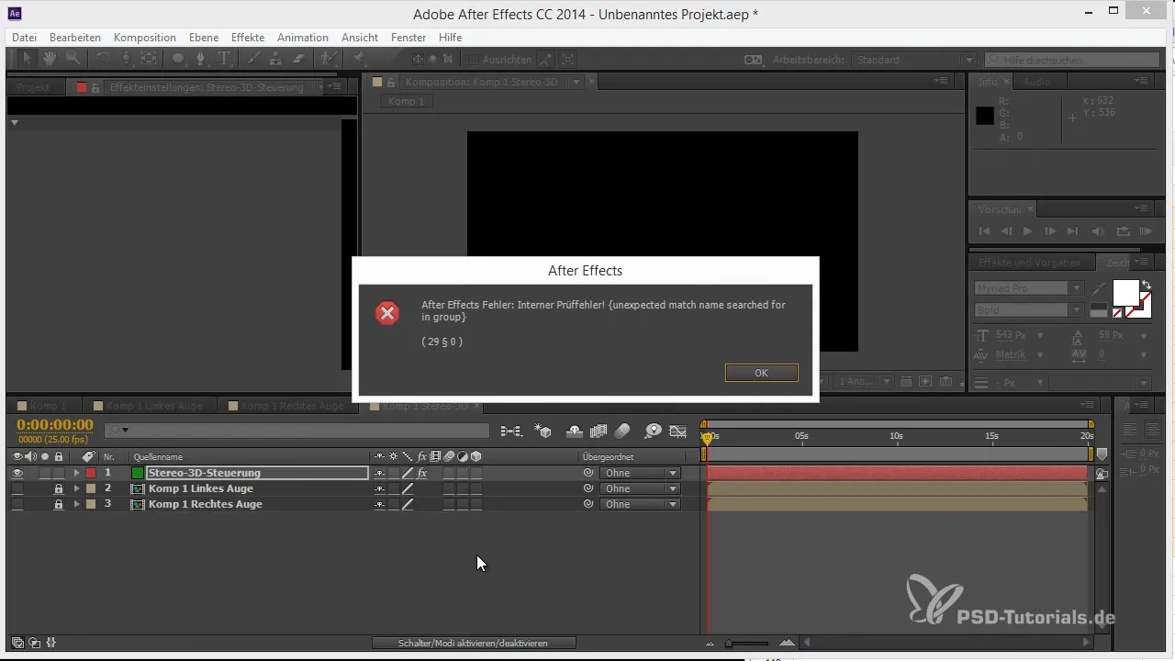
Task: Play the preview
Action: click(1028, 231)
